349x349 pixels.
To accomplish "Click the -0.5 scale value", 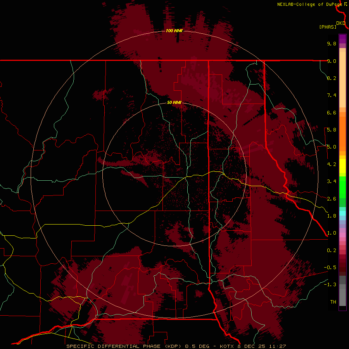I will 330,268.
